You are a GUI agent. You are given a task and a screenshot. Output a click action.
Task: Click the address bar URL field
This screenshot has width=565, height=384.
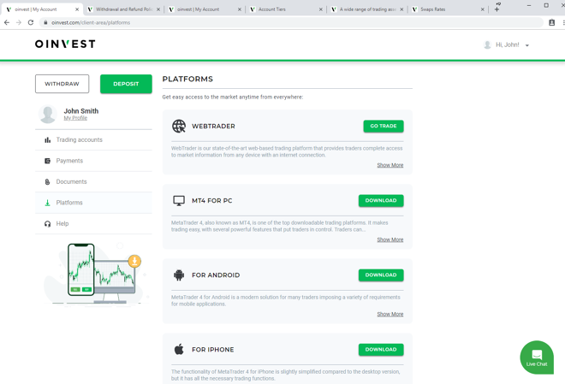tap(290, 22)
